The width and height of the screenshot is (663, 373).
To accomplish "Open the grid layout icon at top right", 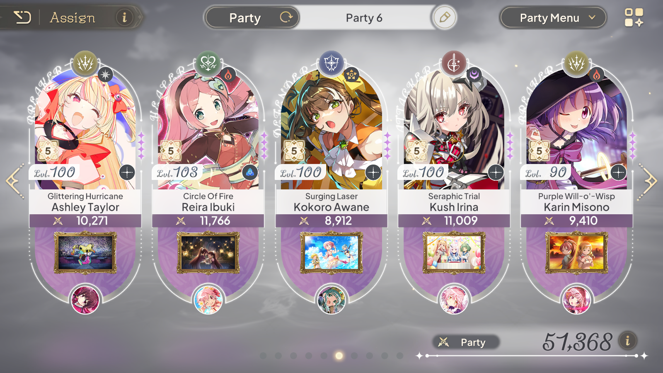I will pos(634,17).
